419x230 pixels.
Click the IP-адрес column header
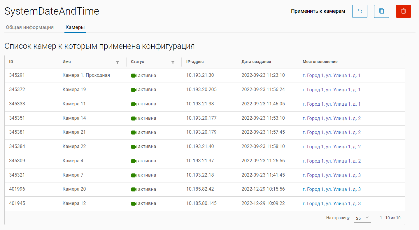(x=195, y=62)
